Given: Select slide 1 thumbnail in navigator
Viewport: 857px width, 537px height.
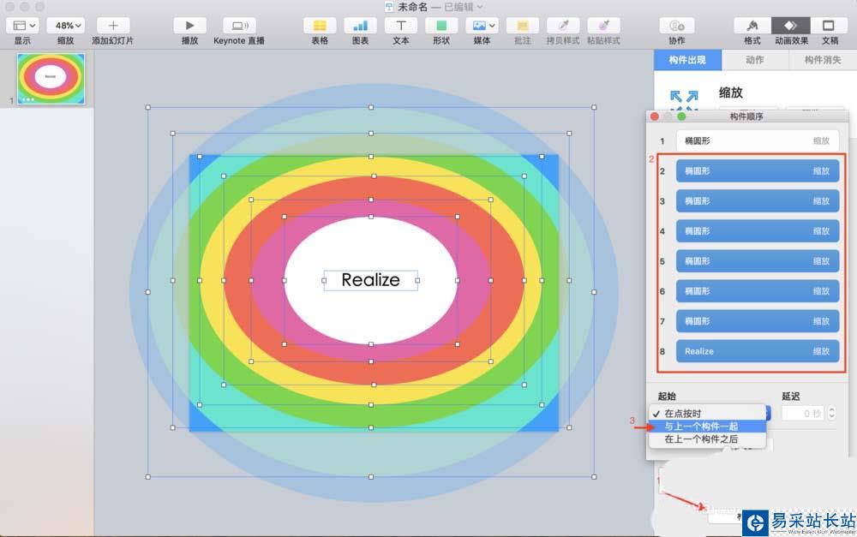Looking at the screenshot, I should pyautogui.click(x=51, y=79).
